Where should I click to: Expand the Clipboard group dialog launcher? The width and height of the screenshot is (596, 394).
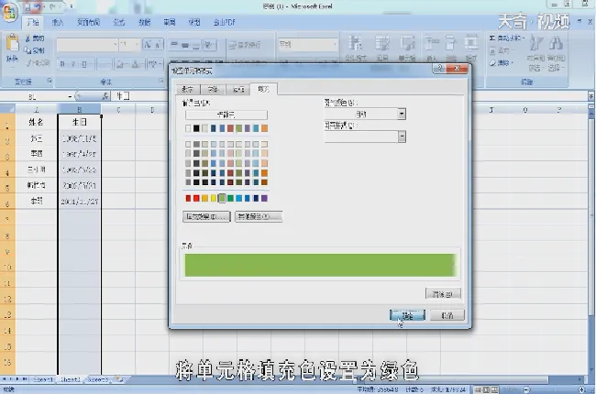50,81
